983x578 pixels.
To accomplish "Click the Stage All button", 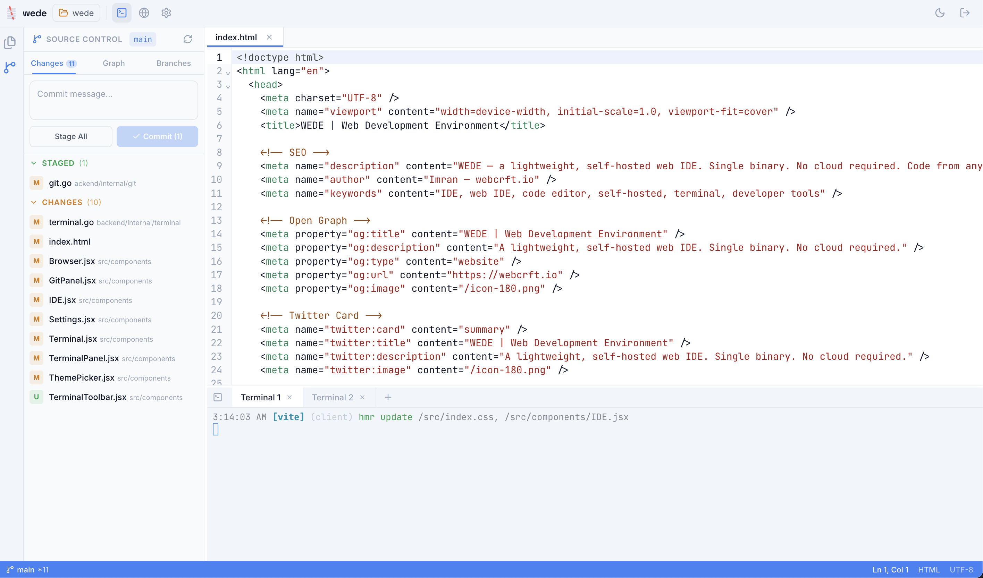I will click(71, 136).
